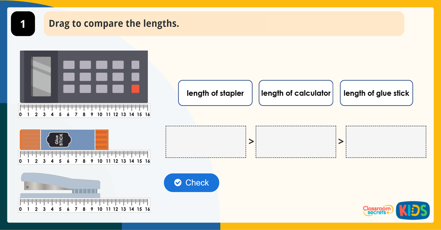Click the last empty answer box
The width and height of the screenshot is (441, 230).
(x=386, y=142)
